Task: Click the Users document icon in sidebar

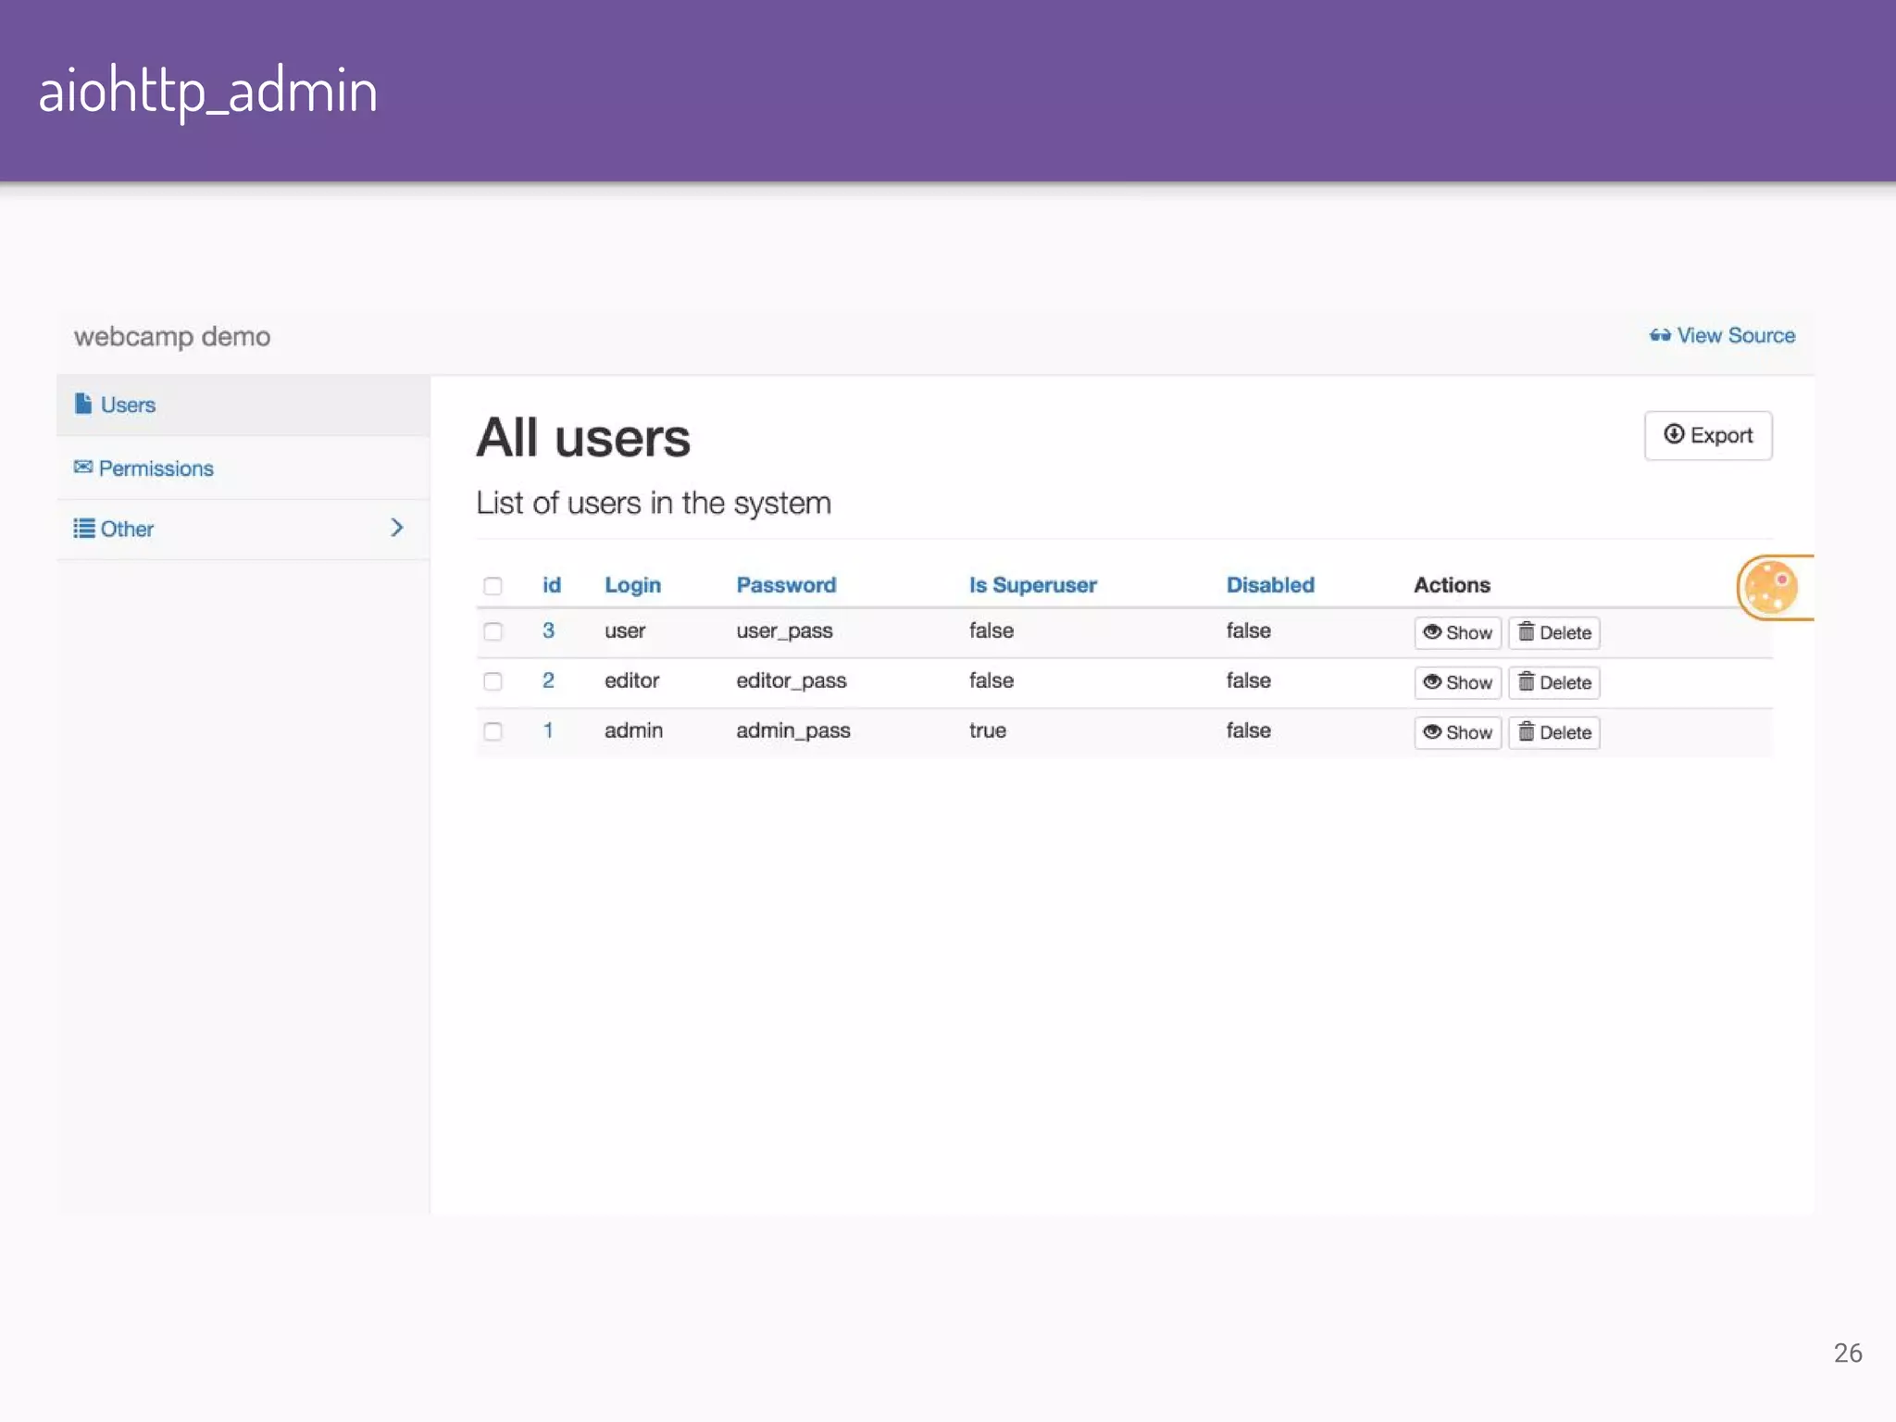Action: point(83,405)
